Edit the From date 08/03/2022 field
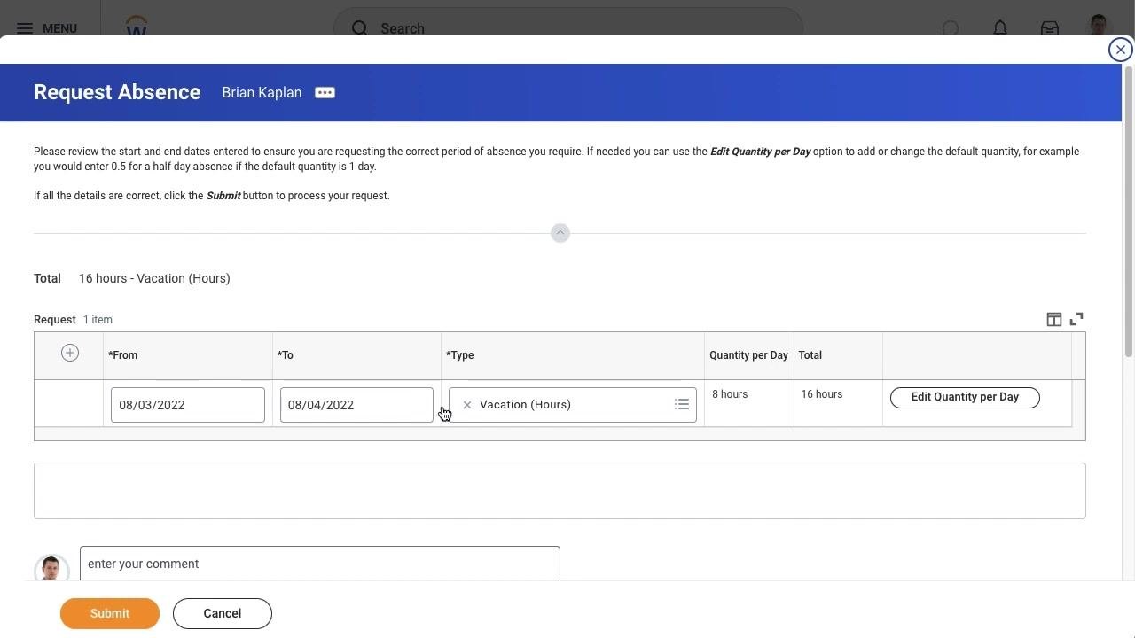1135x638 pixels. (x=188, y=405)
